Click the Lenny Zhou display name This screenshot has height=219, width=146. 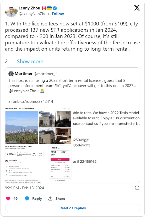pos(29,8)
